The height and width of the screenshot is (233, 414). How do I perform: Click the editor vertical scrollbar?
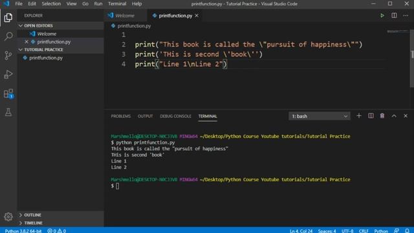point(412,58)
